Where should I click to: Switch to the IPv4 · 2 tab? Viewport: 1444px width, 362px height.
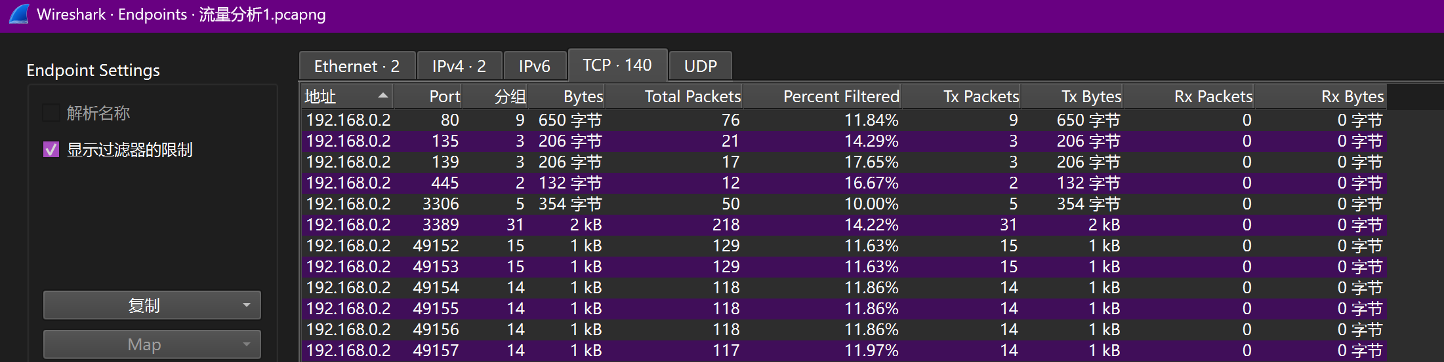click(x=459, y=66)
